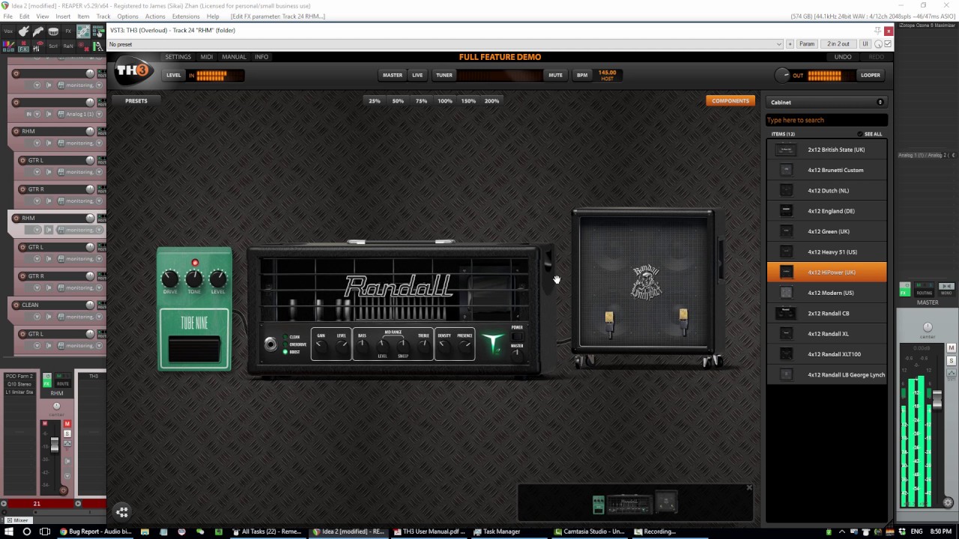Viewport: 959px width, 539px height.
Task: Click the BPM button
Action: coord(582,75)
